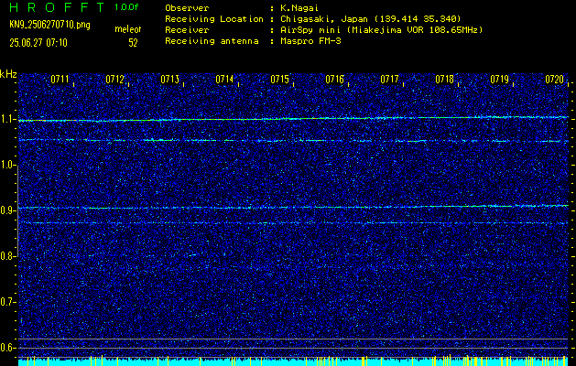Click the kHz axis unit label

click(x=8, y=74)
